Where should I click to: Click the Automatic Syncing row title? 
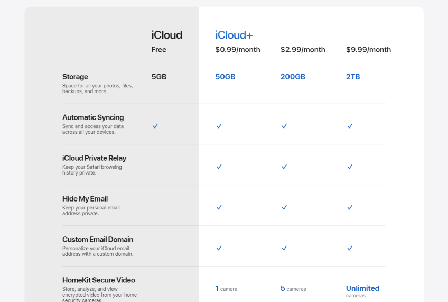(x=93, y=117)
